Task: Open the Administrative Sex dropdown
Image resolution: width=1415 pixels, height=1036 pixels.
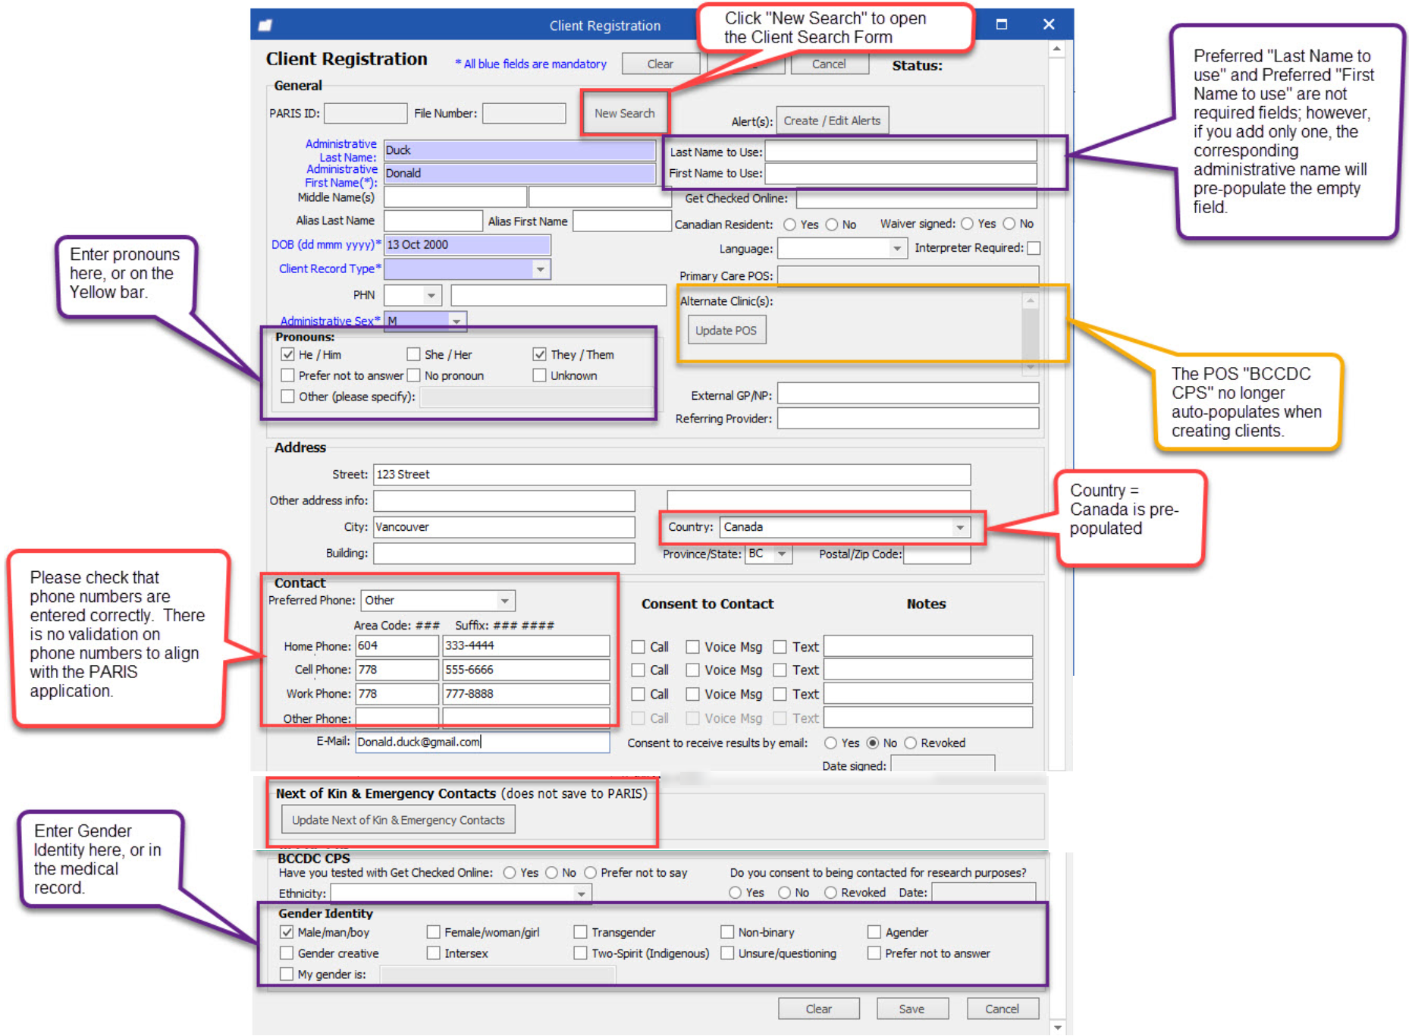Action: (x=457, y=321)
